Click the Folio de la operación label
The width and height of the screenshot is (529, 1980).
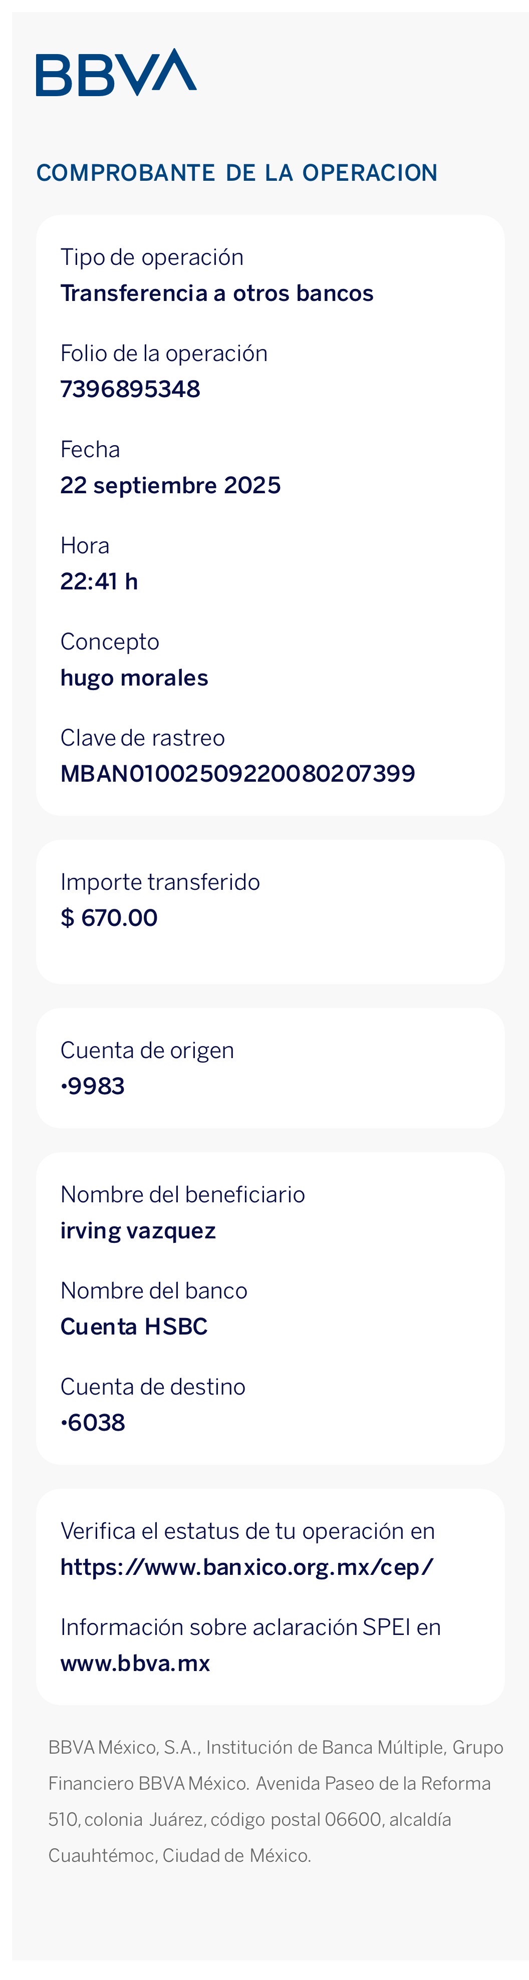coord(164,354)
